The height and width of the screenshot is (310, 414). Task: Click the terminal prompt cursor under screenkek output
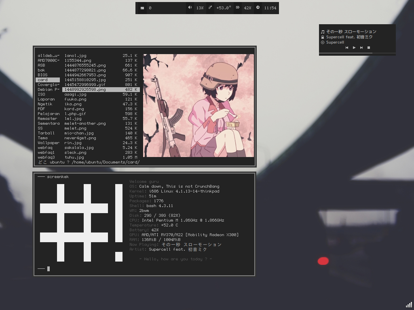pyautogui.click(x=49, y=269)
